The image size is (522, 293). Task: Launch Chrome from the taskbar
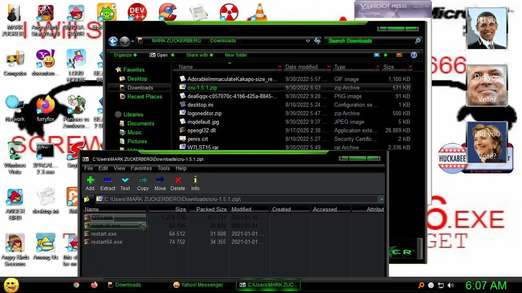(76, 285)
